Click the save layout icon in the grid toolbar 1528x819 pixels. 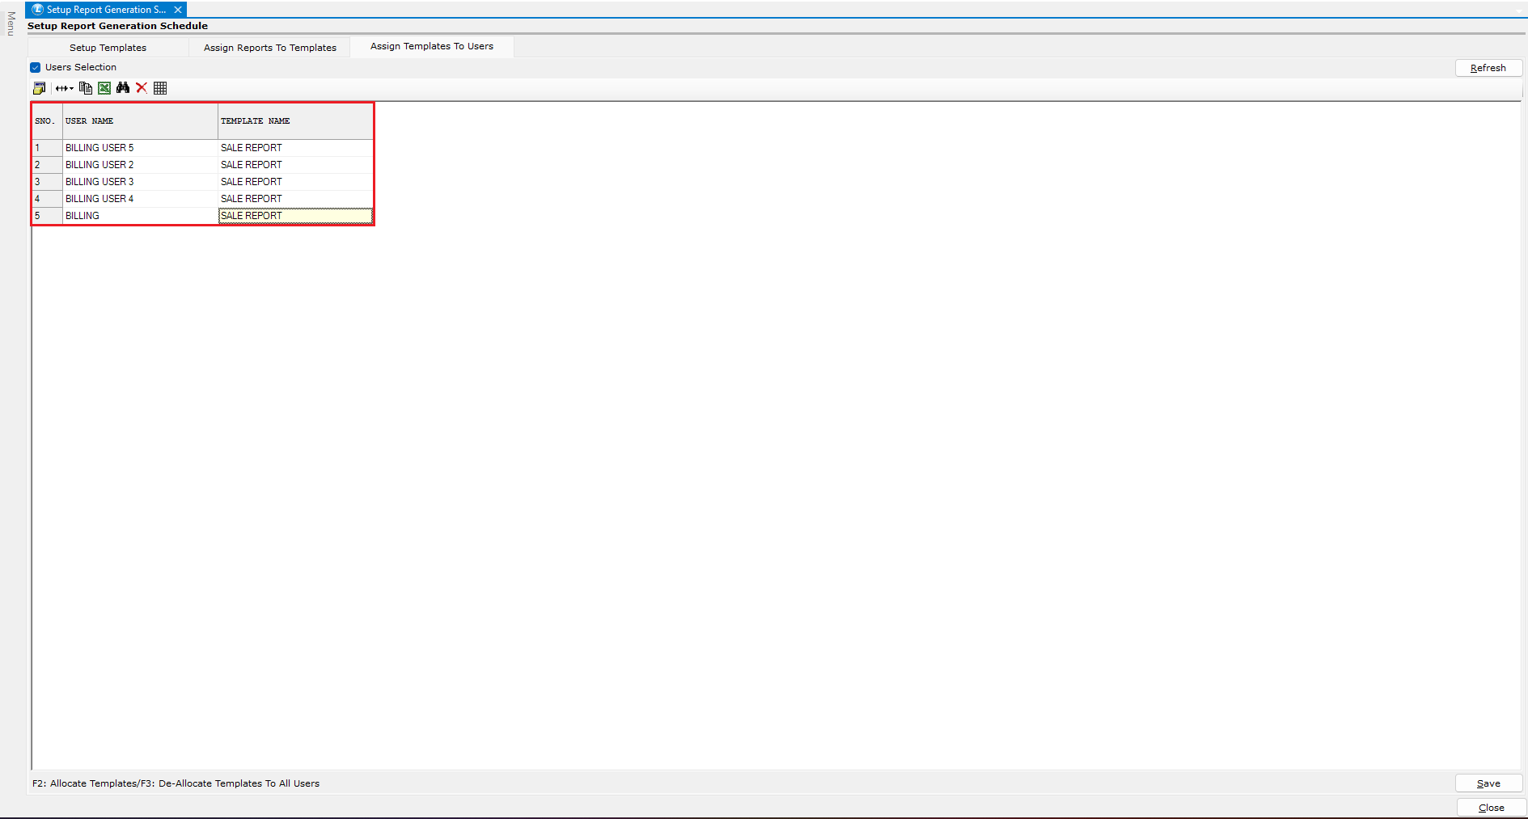pyautogui.click(x=39, y=88)
